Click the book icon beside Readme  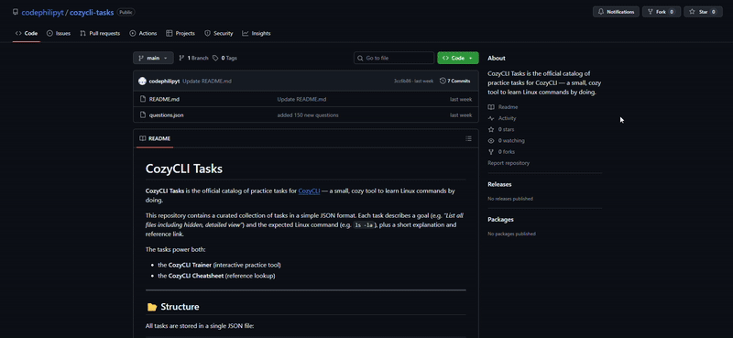(491, 107)
